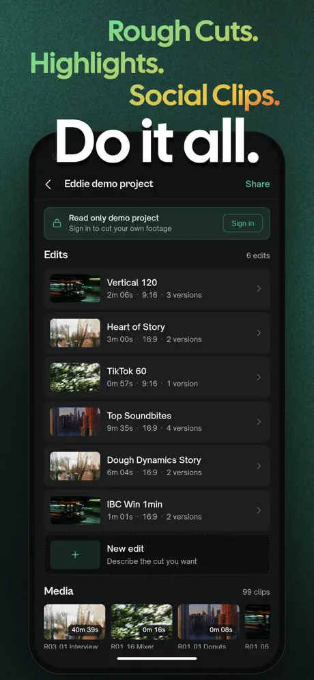
Task: Click the 40m 39s duration badge
Action: pyautogui.click(x=85, y=629)
